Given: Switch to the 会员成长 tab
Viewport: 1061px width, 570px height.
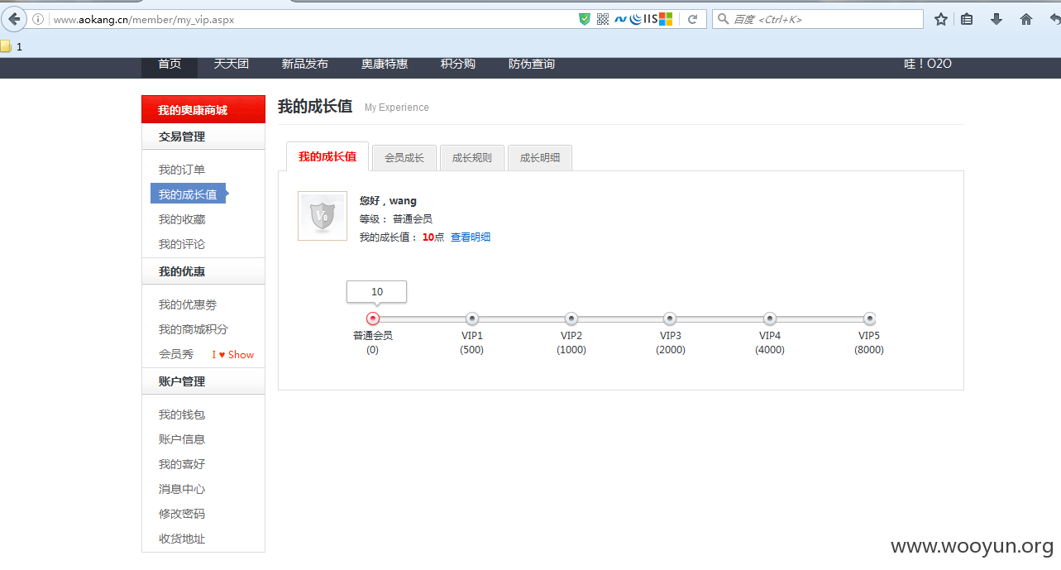Looking at the screenshot, I should click(x=404, y=157).
